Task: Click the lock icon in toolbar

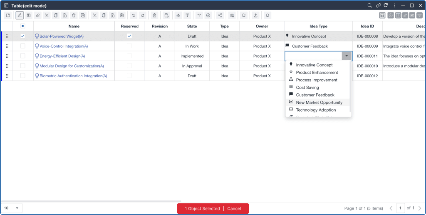Action: pos(154,15)
